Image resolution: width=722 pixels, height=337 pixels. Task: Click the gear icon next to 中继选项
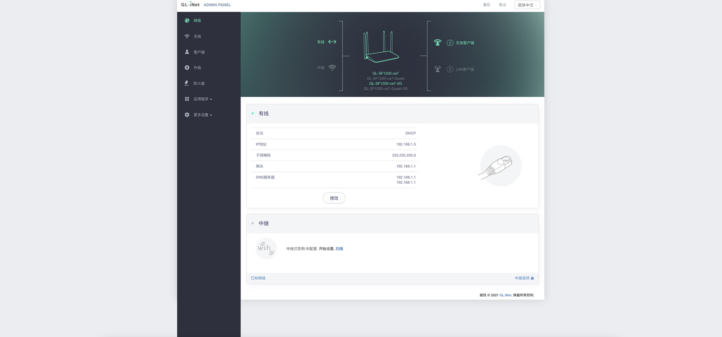click(x=532, y=278)
